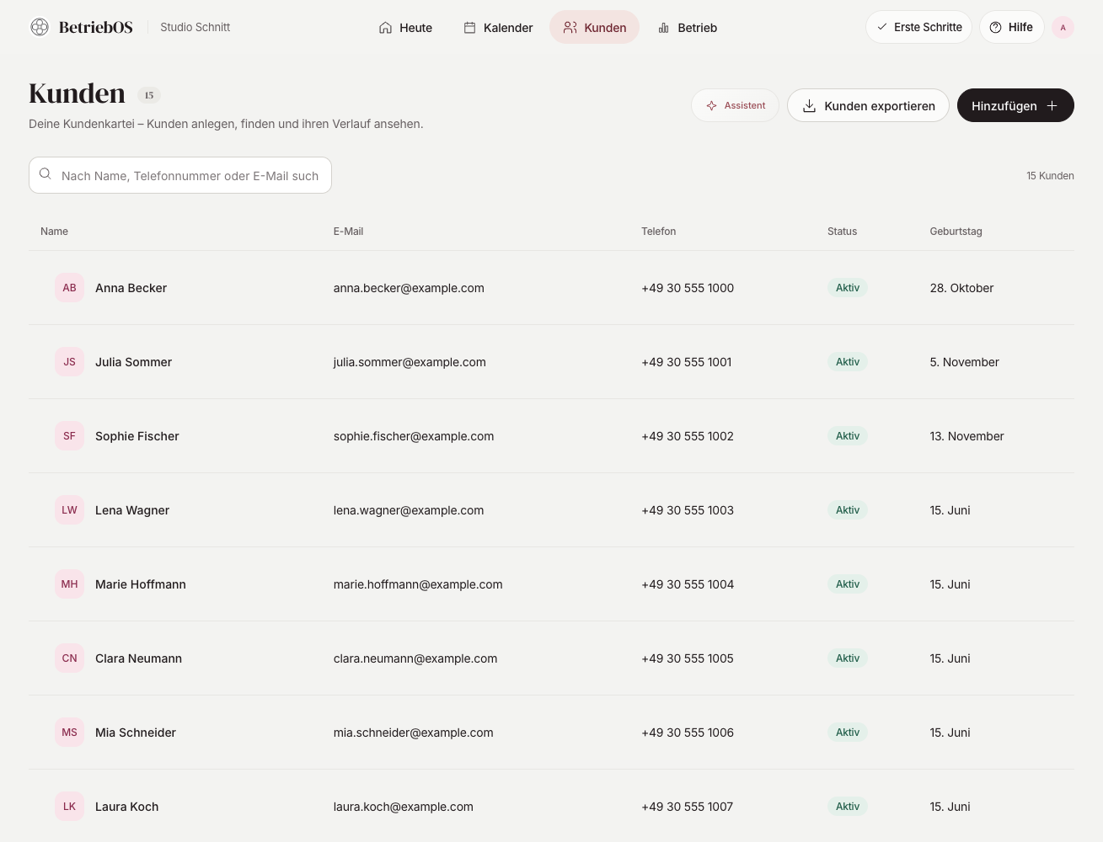Click the Telefon column header

pyautogui.click(x=658, y=232)
